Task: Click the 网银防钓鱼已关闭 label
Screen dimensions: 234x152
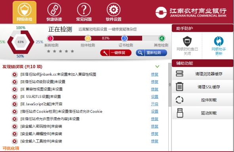Action: [x=187, y=51]
